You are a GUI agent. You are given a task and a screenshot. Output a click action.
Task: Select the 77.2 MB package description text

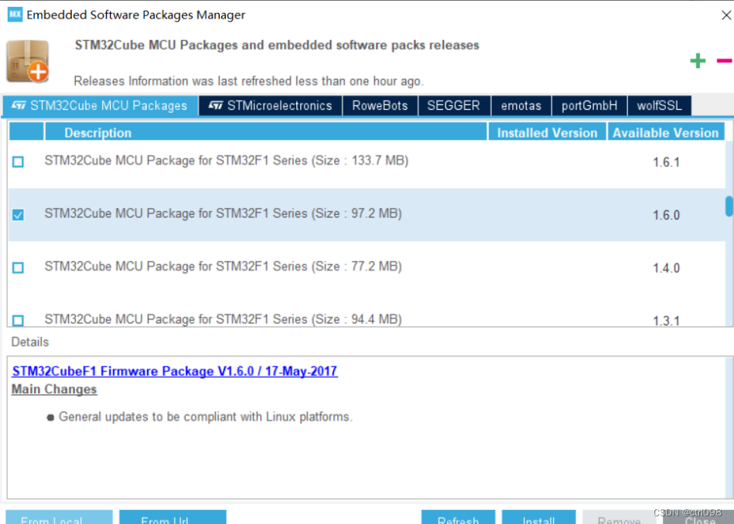coord(224,267)
